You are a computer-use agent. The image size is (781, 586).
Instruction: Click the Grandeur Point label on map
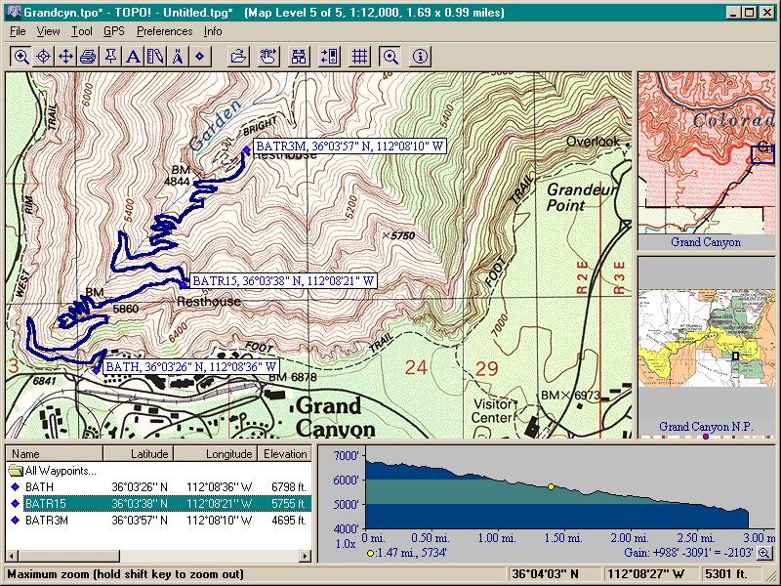[x=581, y=197]
